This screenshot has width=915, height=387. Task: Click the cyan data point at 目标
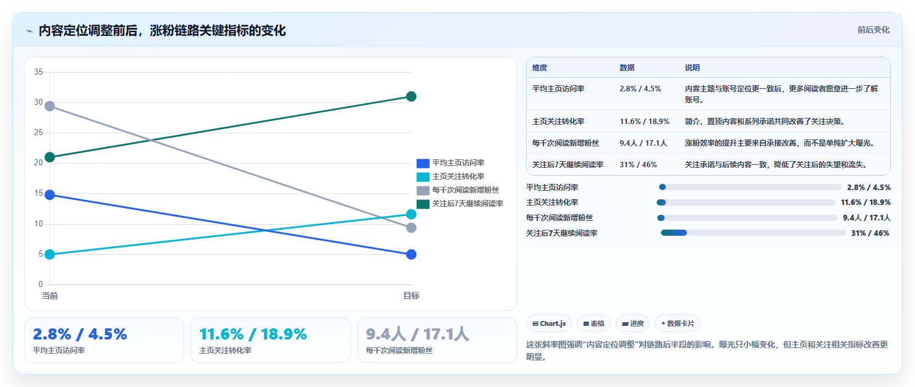411,214
